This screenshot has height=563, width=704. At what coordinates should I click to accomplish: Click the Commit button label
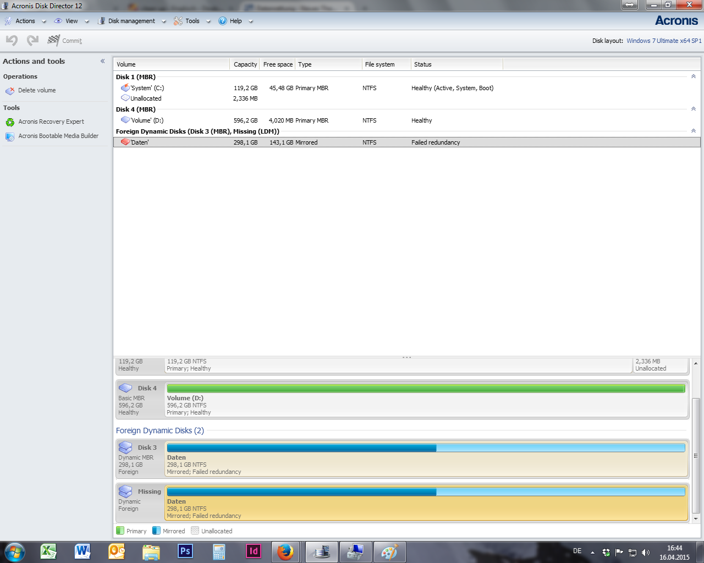[x=72, y=41]
